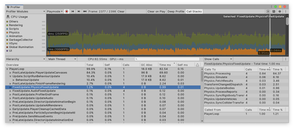Step to next frame in Profiler
Screen dimensions: 294x129
79,11
